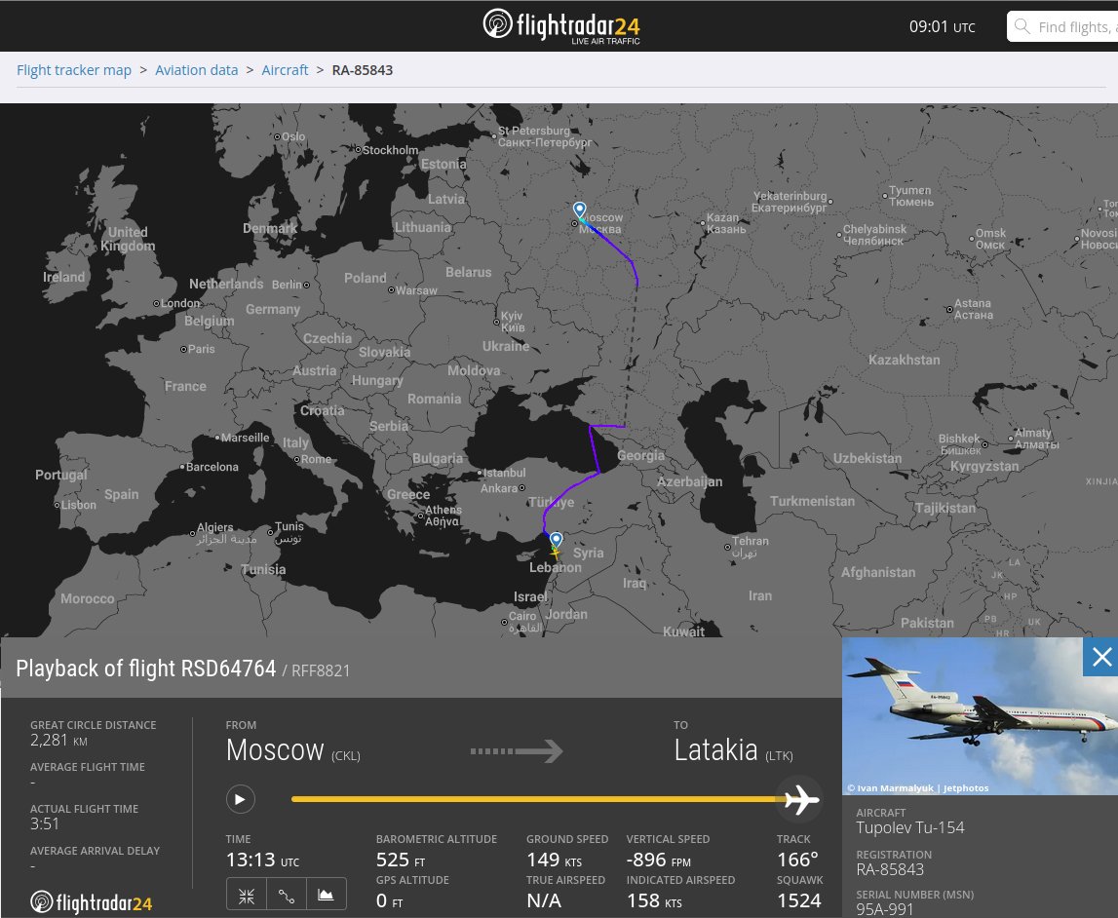Screen dimensions: 1118x918
Task: Click the RA-85843 breadcrumb text
Action: click(x=363, y=70)
